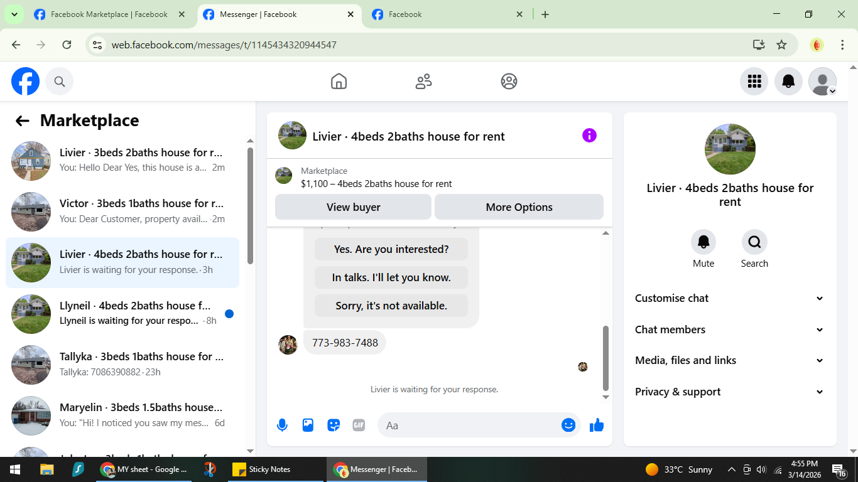The width and height of the screenshot is (858, 482).
Task: Search in conversation using magnifier button
Action: coord(754,242)
